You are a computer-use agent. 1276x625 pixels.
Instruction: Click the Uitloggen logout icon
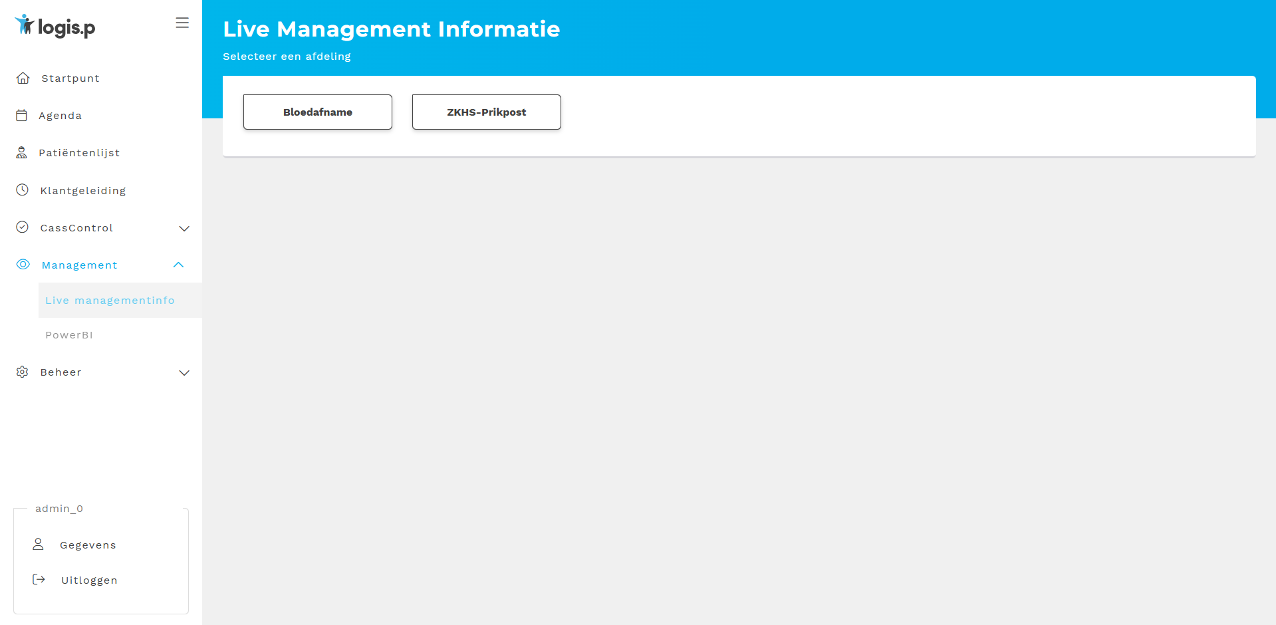click(39, 579)
